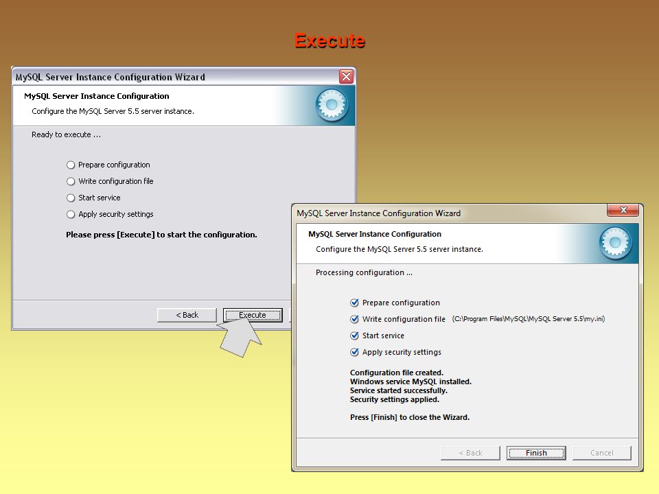The height and width of the screenshot is (494, 659).
Task: Click the red Execute slide title
Action: (329, 40)
